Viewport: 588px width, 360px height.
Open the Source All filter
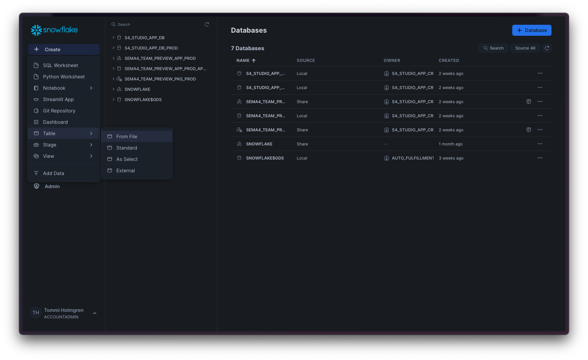tap(525, 48)
